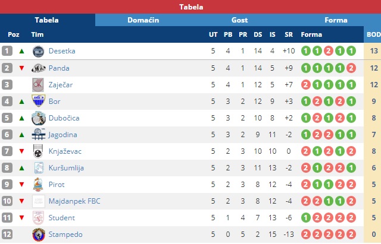Select the Tabela tab
This screenshot has width=381, height=244.
click(46, 20)
